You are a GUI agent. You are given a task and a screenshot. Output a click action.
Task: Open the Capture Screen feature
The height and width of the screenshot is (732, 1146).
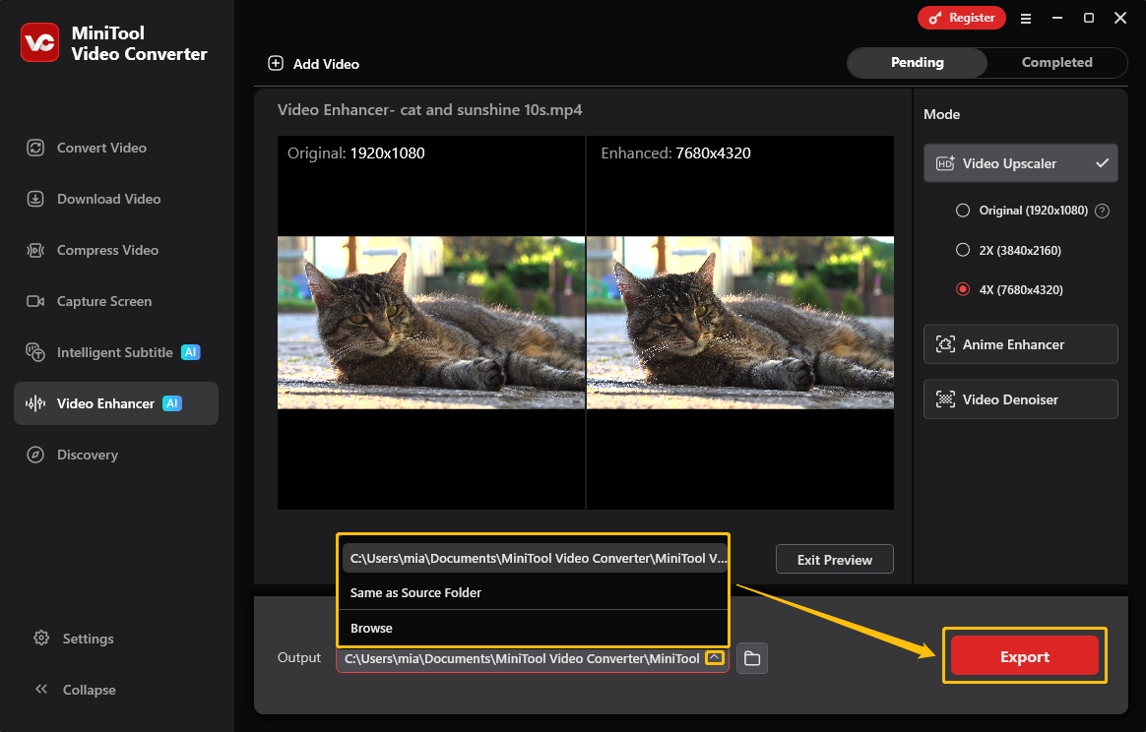coord(104,301)
